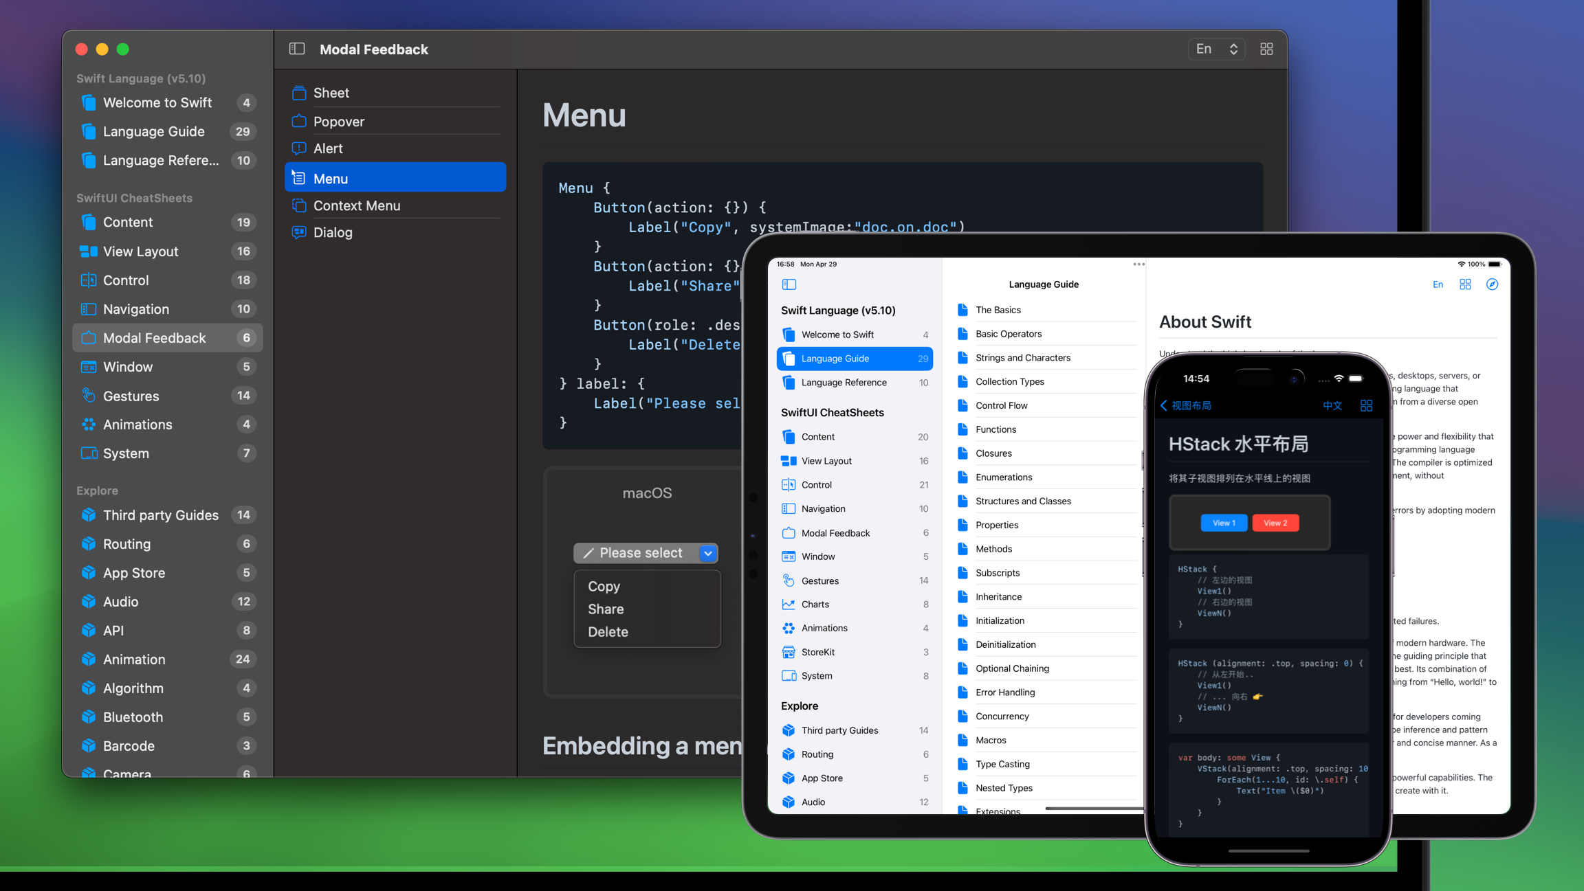Open App Store in iPad sidebar

tap(855, 778)
